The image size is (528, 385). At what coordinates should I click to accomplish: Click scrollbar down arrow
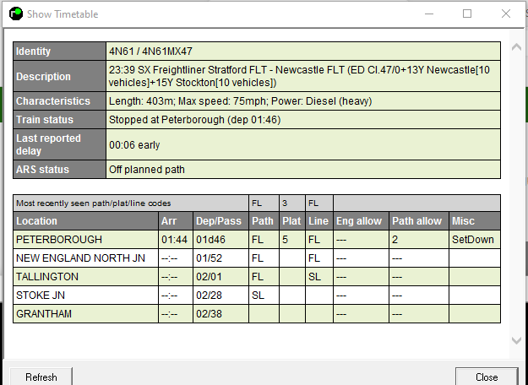516,340
